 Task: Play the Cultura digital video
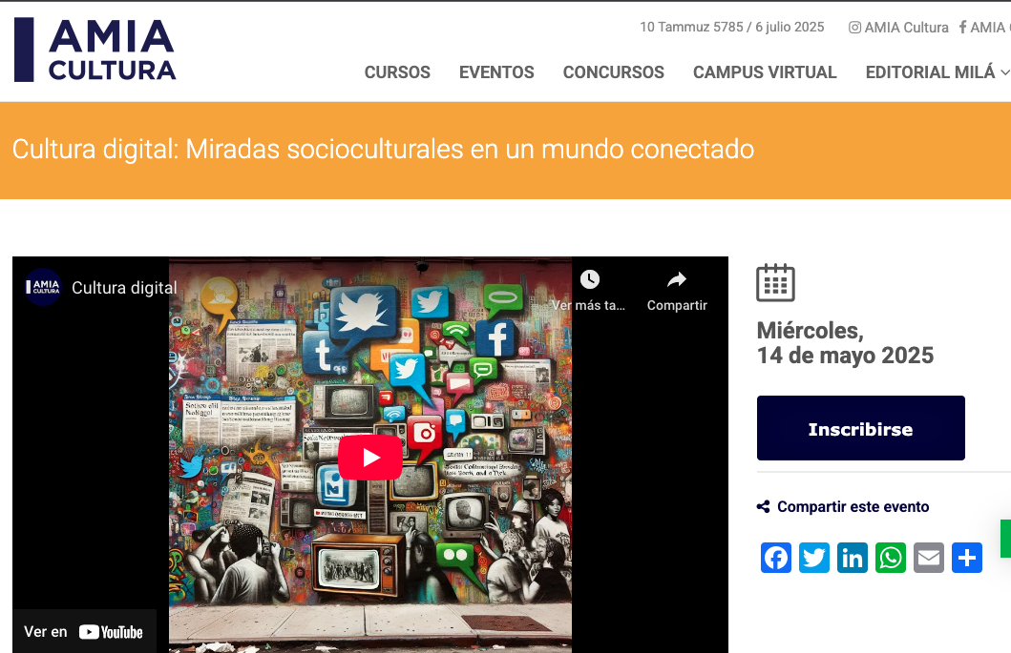369,457
